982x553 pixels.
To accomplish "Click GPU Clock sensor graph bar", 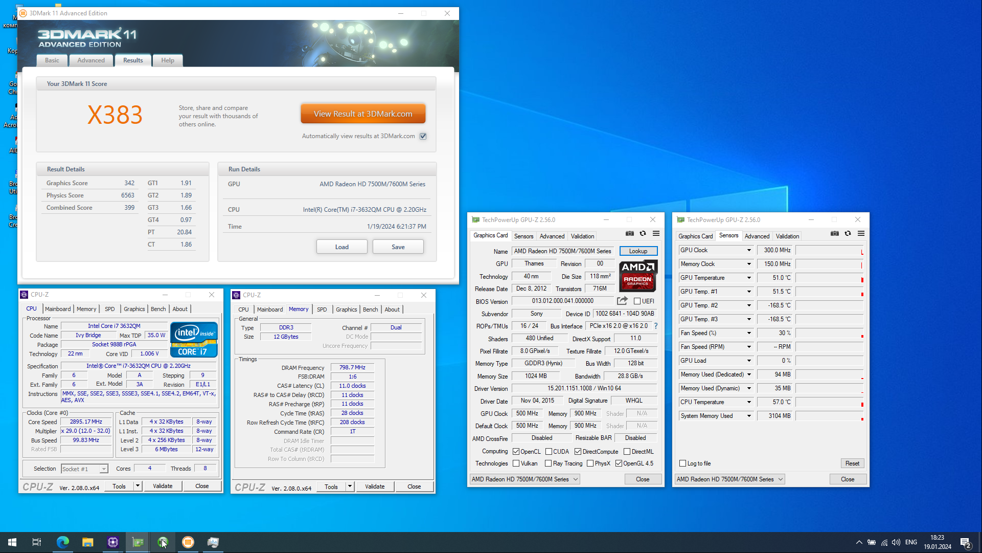I will click(x=830, y=250).
